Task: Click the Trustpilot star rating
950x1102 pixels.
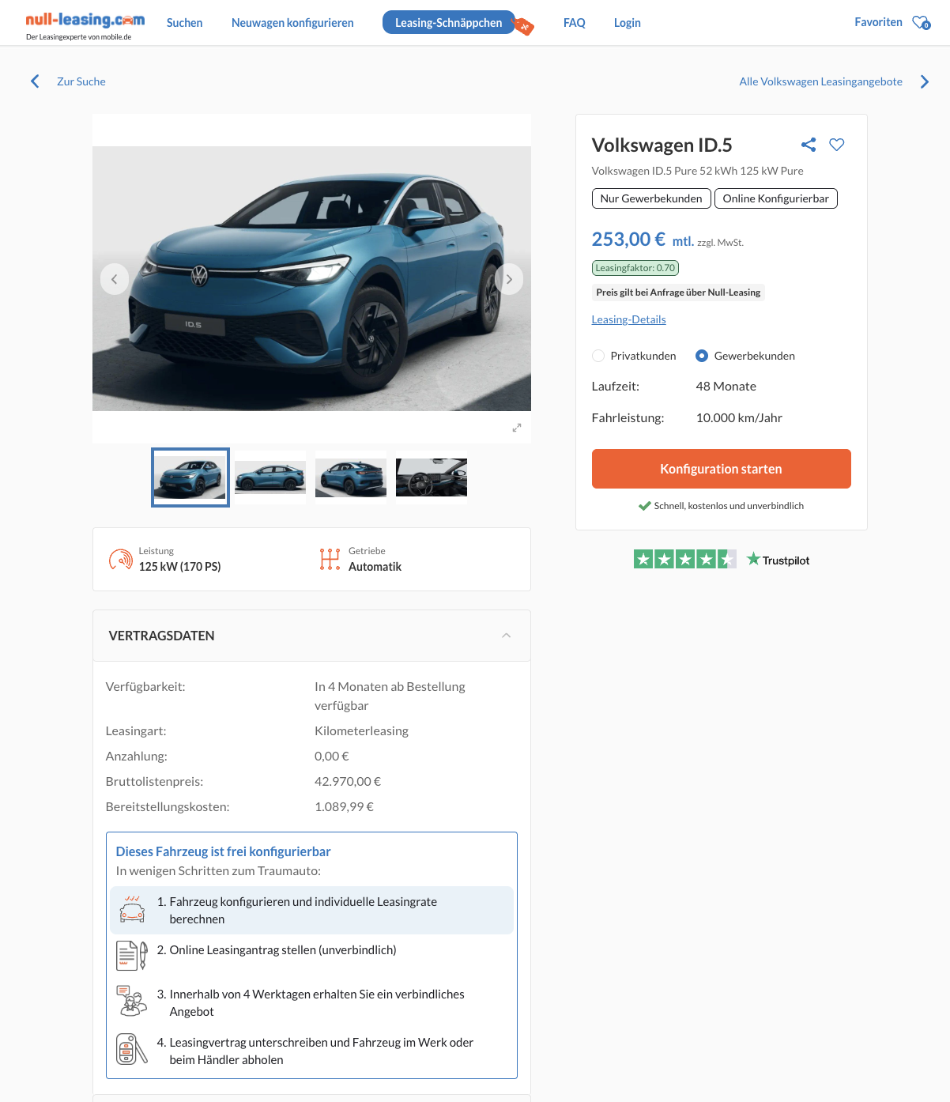Action: click(x=684, y=560)
